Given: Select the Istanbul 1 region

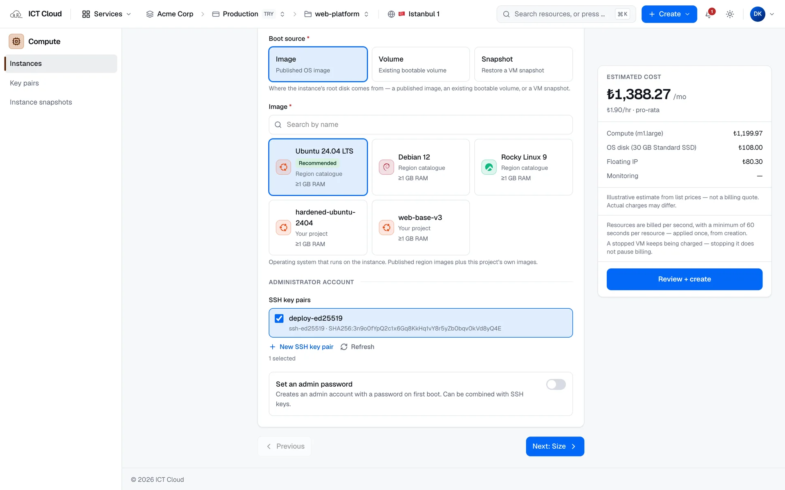Looking at the screenshot, I should [414, 14].
